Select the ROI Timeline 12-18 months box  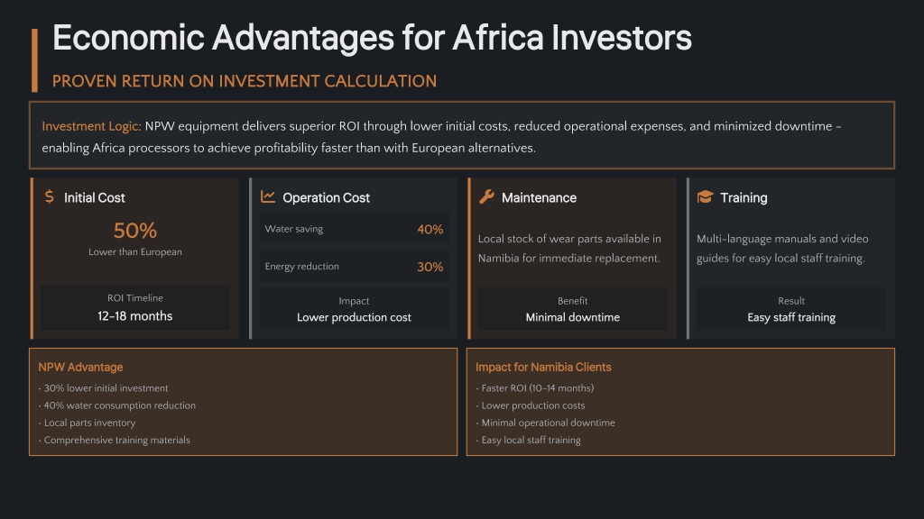[x=135, y=307]
